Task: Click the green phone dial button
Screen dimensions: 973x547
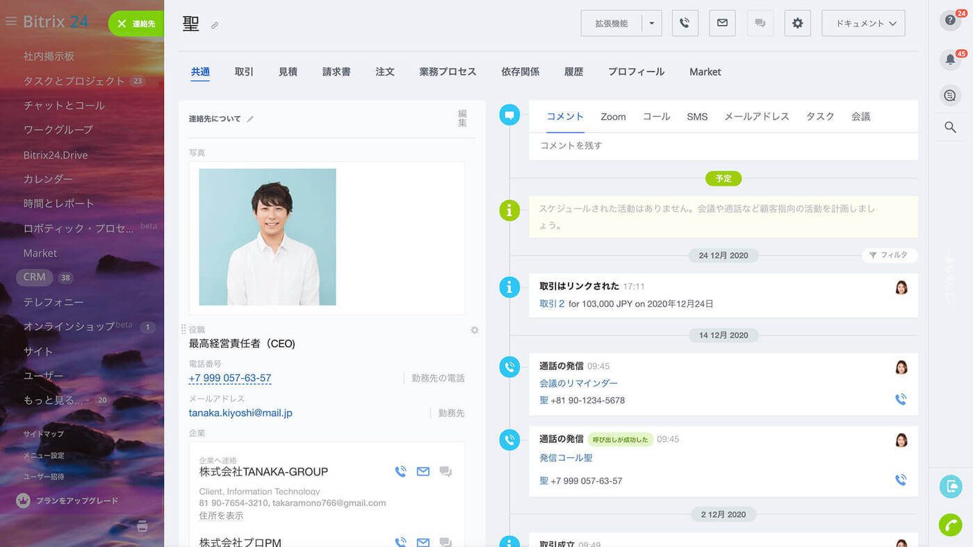Action: coord(950,525)
